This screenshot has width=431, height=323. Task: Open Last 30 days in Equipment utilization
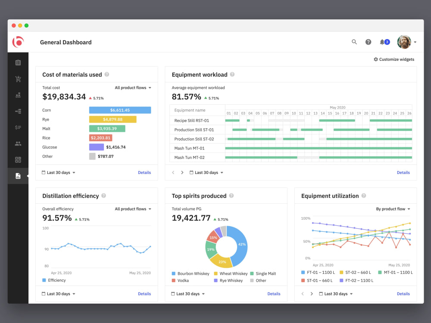click(336, 294)
